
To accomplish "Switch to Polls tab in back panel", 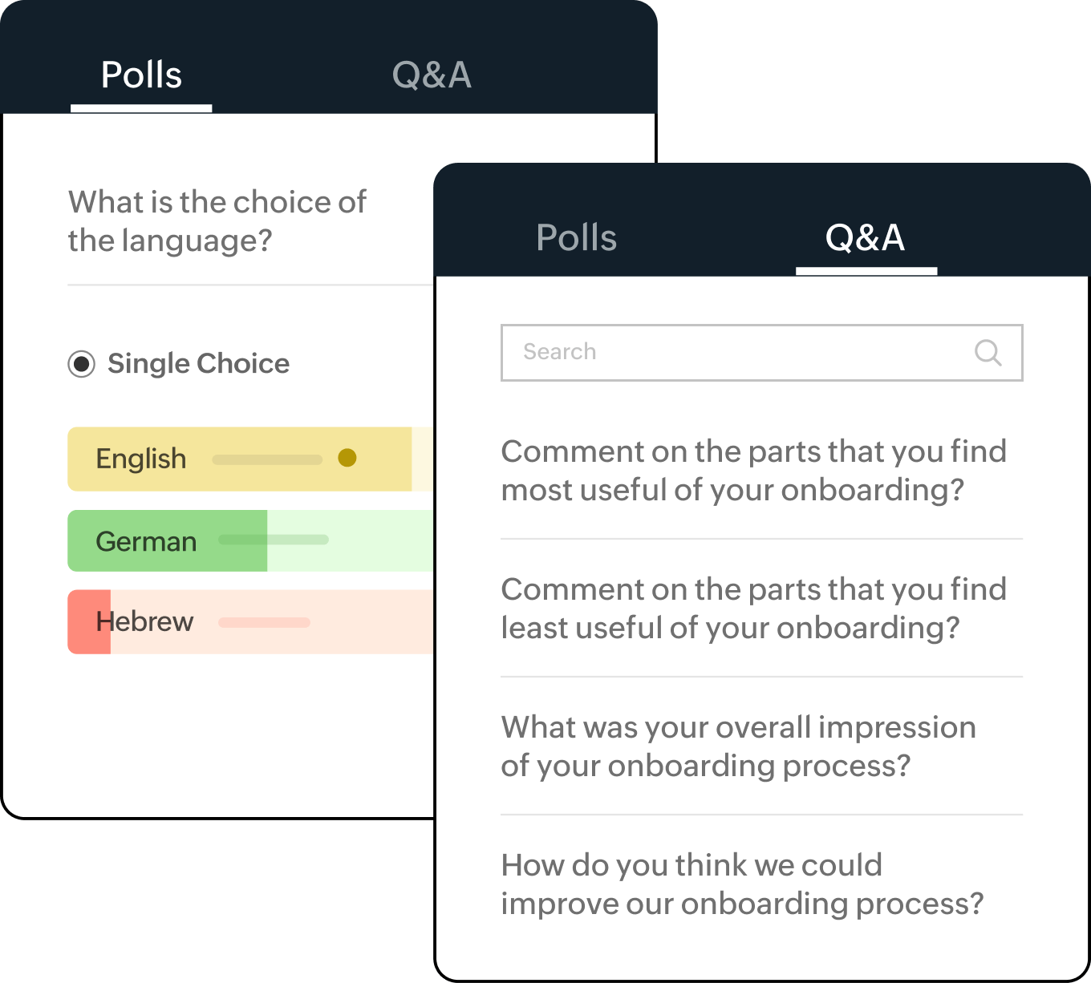I will [141, 75].
